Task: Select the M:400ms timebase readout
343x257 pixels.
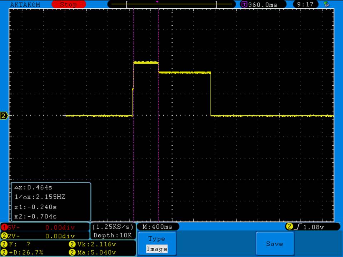Action: (x=158, y=227)
